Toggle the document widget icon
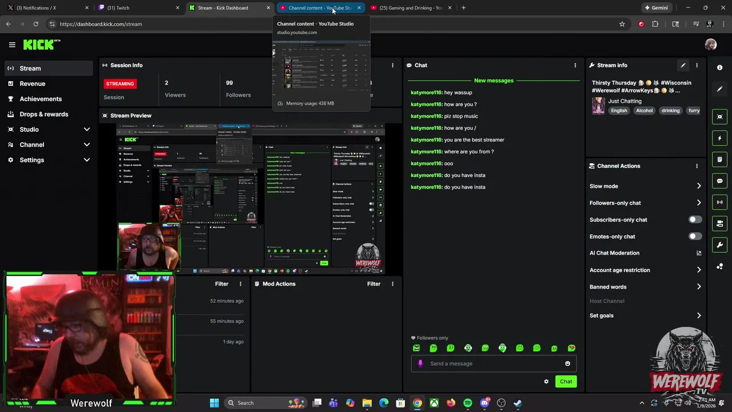 pos(720,160)
